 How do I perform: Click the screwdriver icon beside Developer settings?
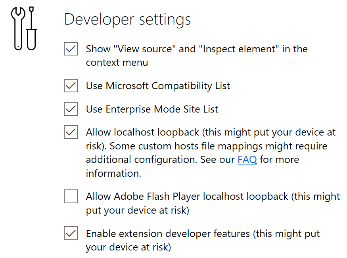coord(31,28)
